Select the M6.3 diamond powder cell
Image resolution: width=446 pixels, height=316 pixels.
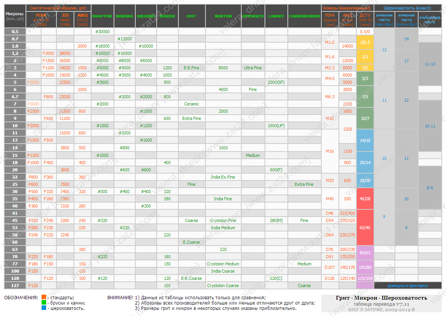point(330,97)
